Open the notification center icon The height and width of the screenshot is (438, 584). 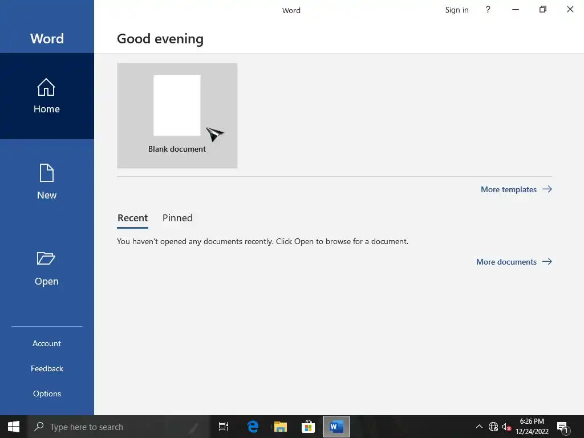pos(563,427)
